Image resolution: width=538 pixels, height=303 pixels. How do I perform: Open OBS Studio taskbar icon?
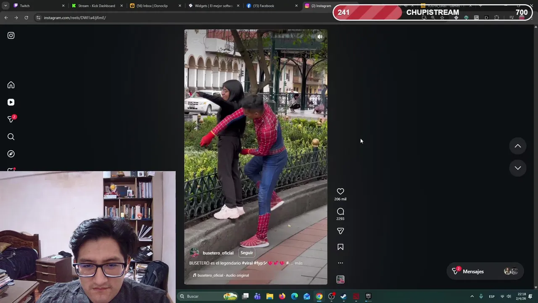click(x=332, y=296)
